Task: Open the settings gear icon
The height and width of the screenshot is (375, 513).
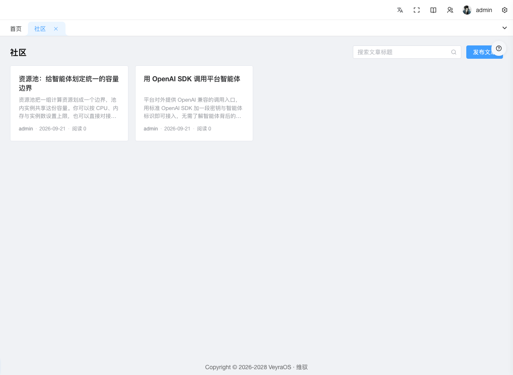Action: 505,10
